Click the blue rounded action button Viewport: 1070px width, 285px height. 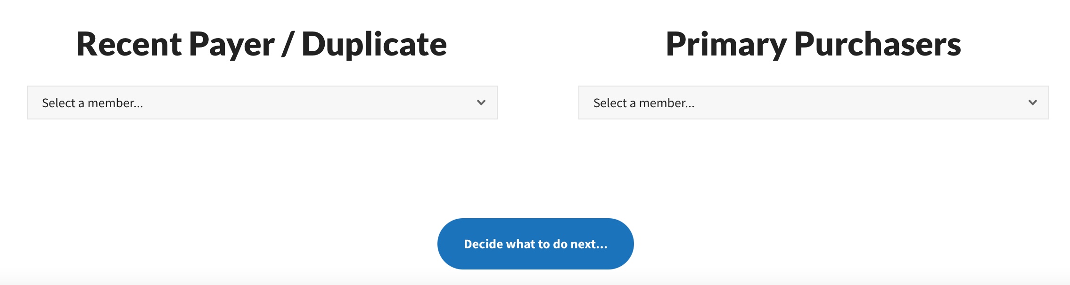535,244
